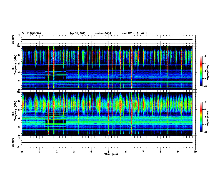Click the "4" tick on the time axis
The width and height of the screenshot is (220, 170).
coord(91,152)
